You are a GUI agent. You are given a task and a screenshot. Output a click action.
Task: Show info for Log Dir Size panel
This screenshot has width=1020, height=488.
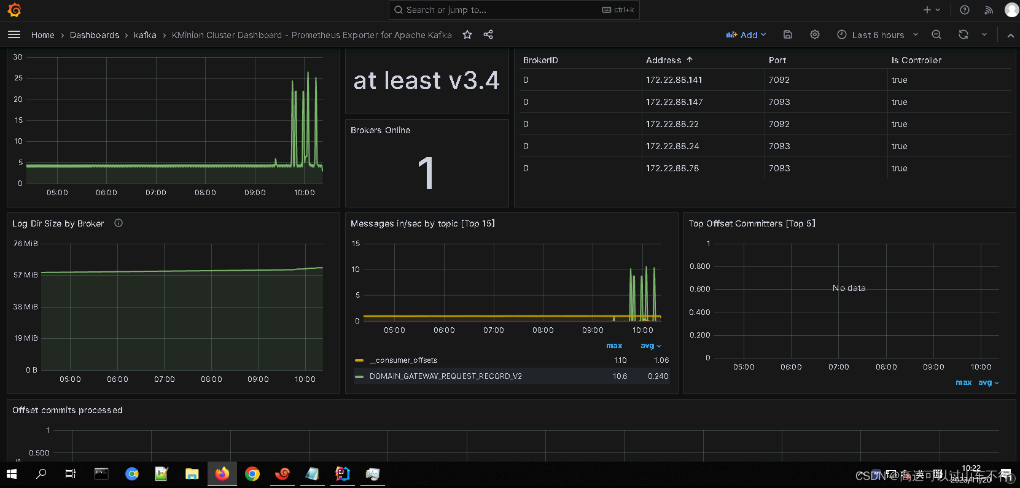[x=119, y=223]
